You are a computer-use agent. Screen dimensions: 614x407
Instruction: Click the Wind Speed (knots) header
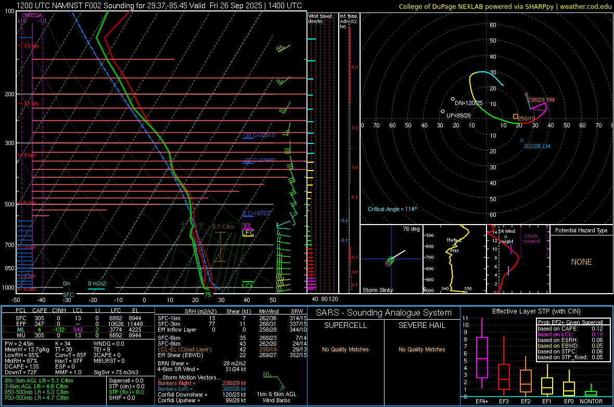pyautogui.click(x=320, y=19)
